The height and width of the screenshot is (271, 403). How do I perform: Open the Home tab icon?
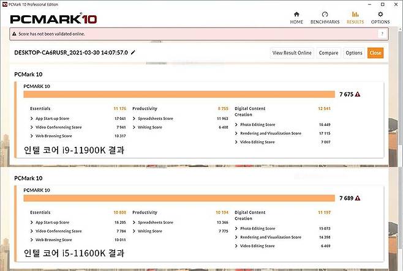[296, 14]
